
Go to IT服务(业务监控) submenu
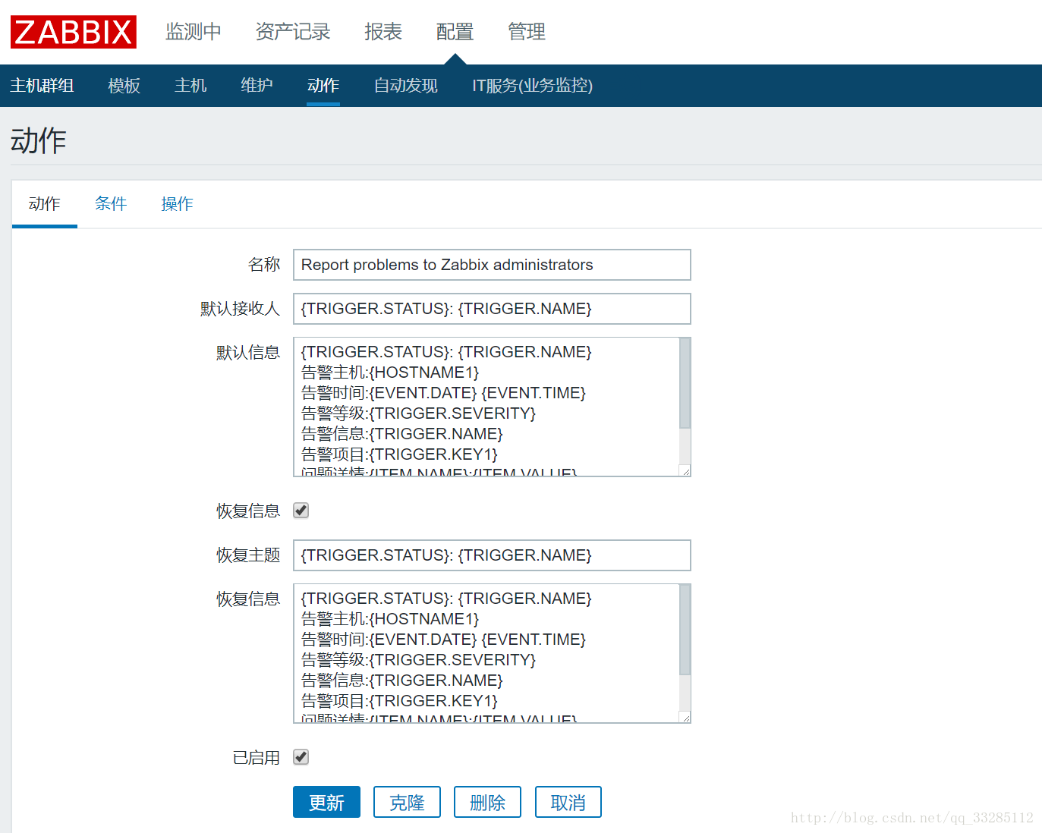tap(532, 86)
